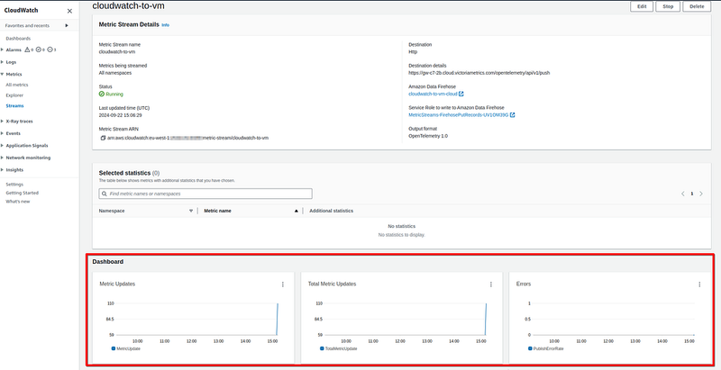Select Streams in sidebar

pyautogui.click(x=14, y=106)
